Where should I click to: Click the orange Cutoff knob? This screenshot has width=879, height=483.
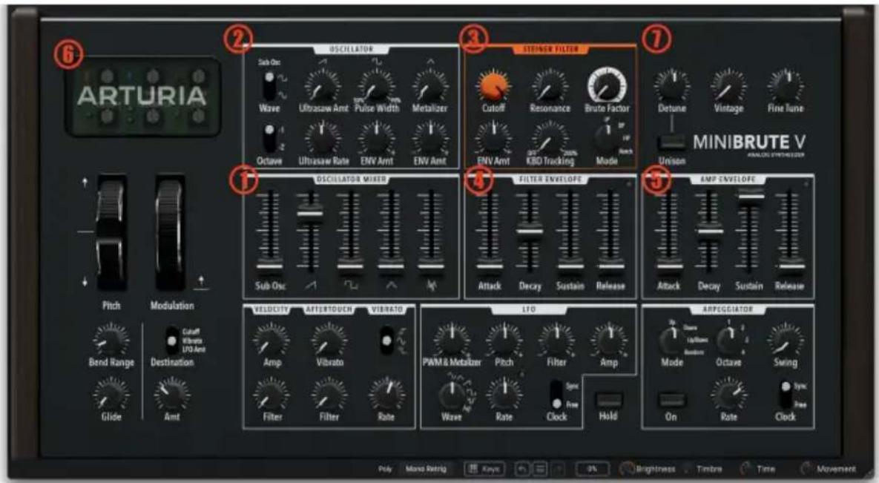(x=493, y=86)
